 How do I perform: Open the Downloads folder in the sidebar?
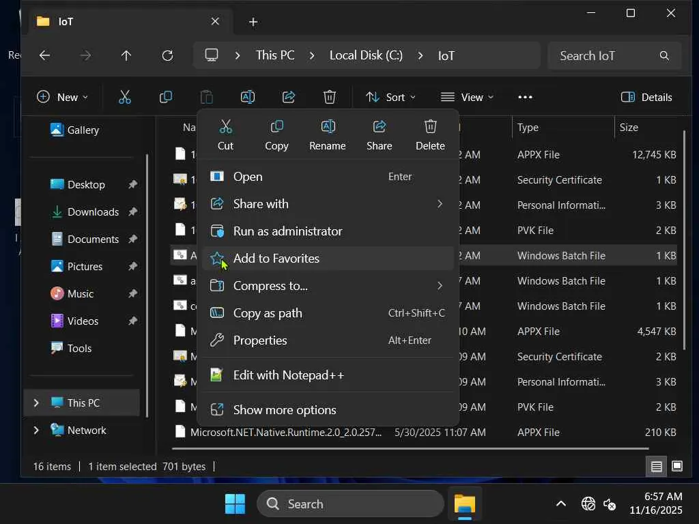[x=93, y=212]
